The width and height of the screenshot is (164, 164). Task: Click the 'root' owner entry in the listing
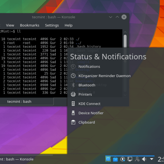tap(11, 43)
